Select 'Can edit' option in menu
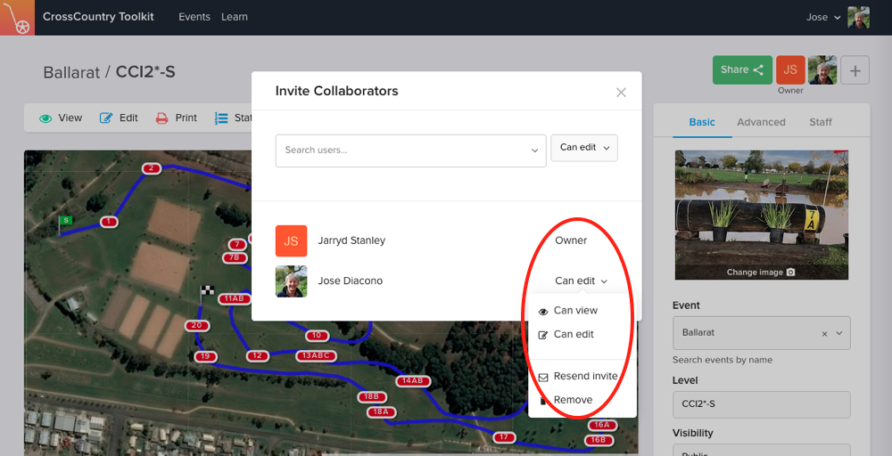The height and width of the screenshot is (456, 892). 574,335
